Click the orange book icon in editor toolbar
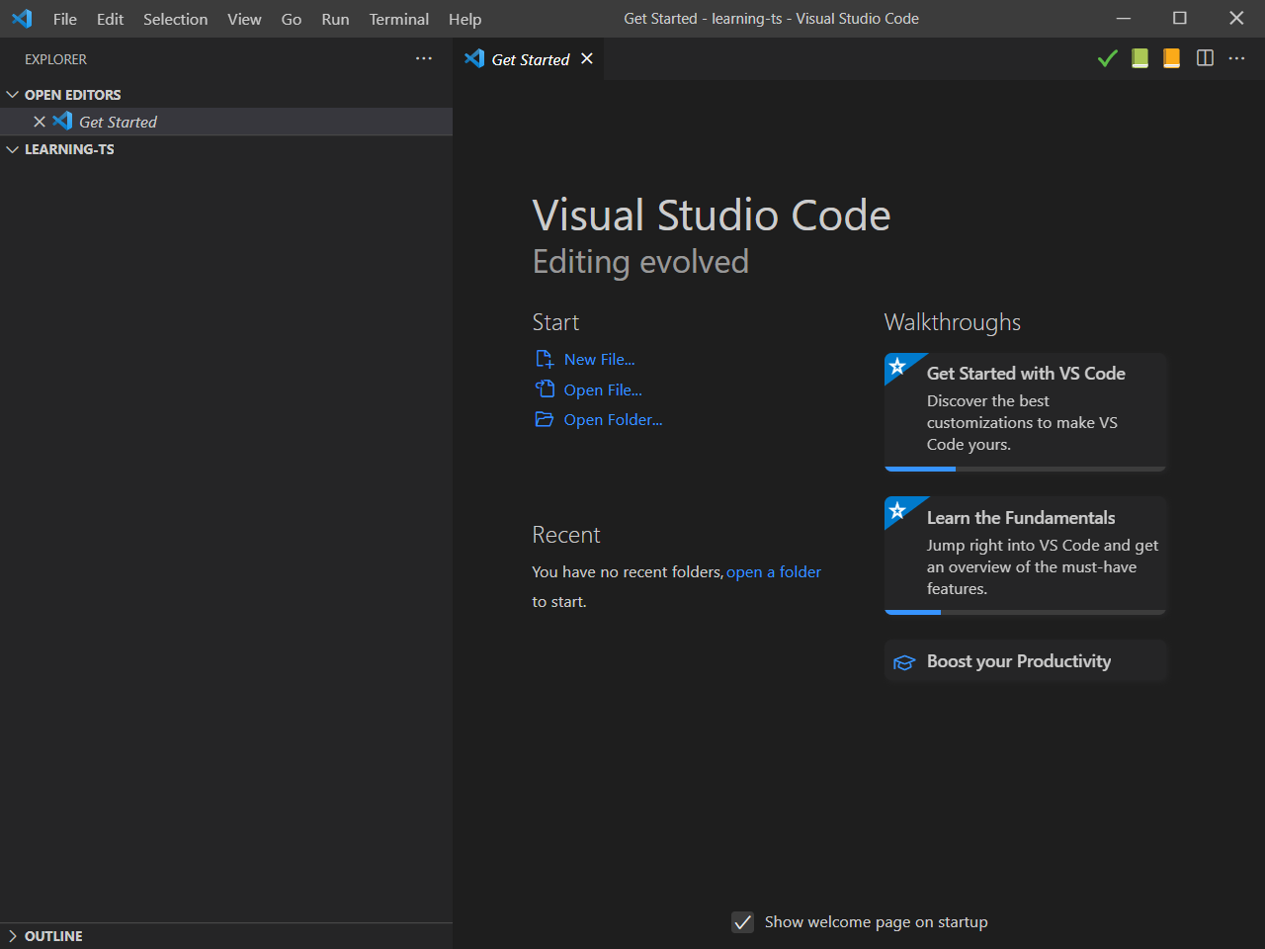This screenshot has width=1265, height=949. pos(1171,58)
